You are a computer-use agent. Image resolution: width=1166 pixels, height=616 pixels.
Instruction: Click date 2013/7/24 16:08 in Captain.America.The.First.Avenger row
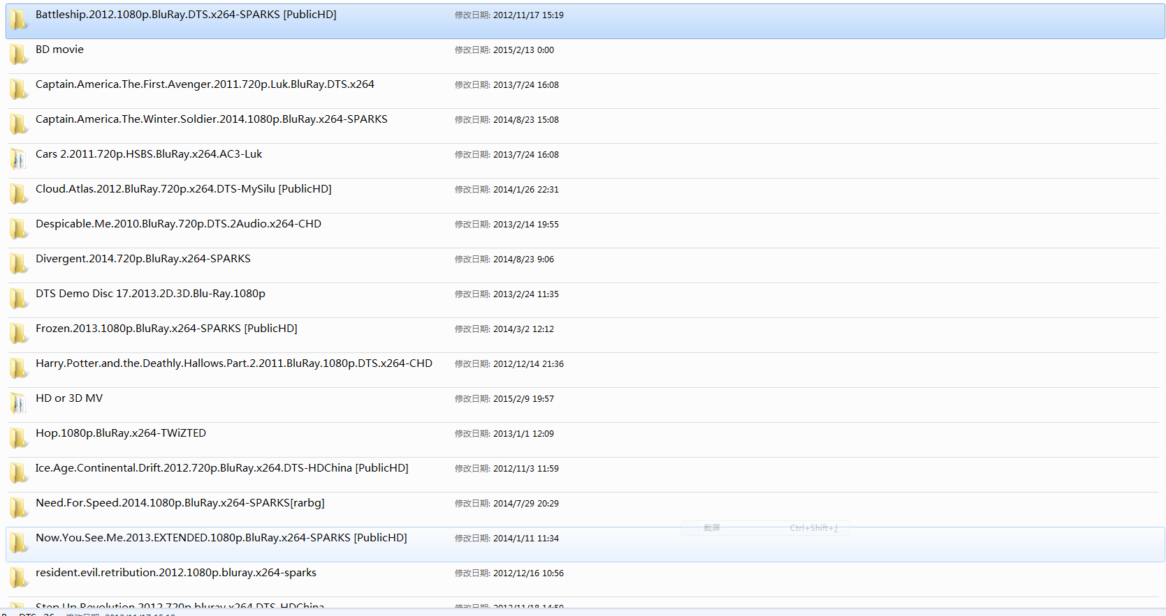(x=526, y=85)
